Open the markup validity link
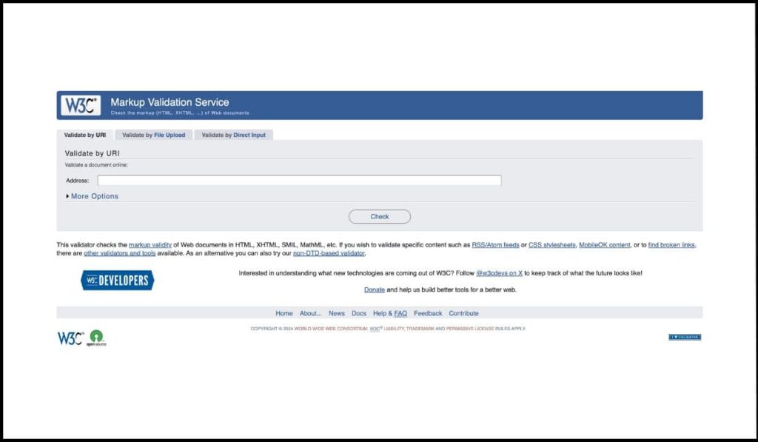The height and width of the screenshot is (442, 758). [x=150, y=244]
